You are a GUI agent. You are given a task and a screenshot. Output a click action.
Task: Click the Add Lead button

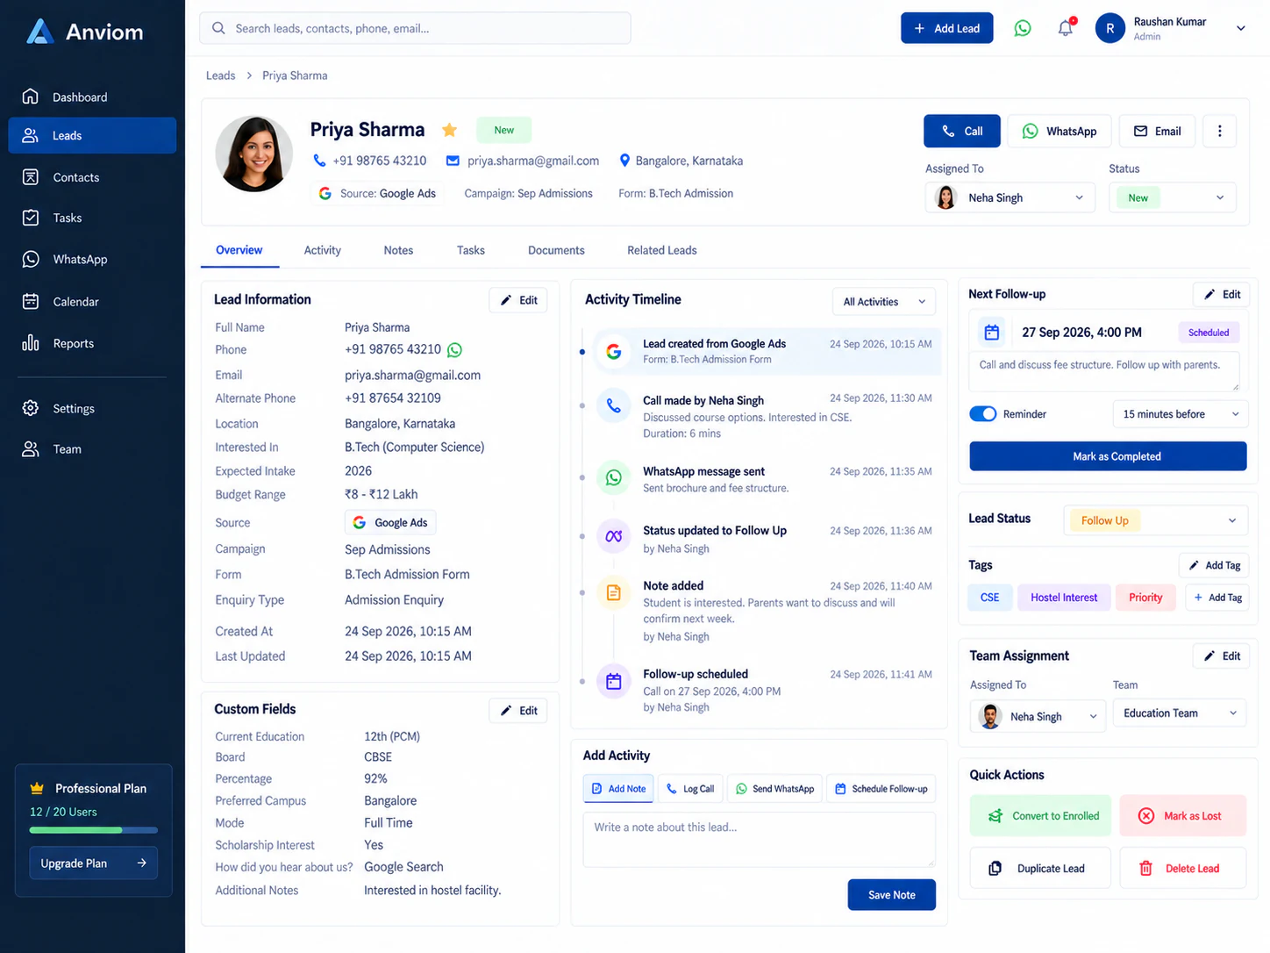tap(947, 28)
